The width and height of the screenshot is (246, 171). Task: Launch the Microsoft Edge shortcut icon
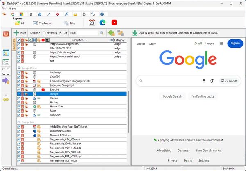click(x=102, y=23)
